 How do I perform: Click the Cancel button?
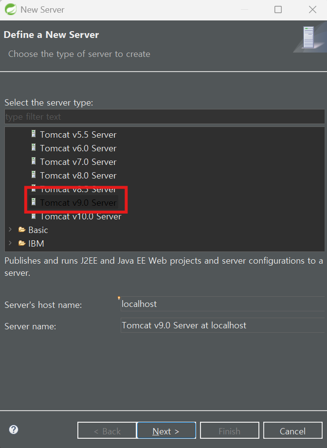[293, 430]
